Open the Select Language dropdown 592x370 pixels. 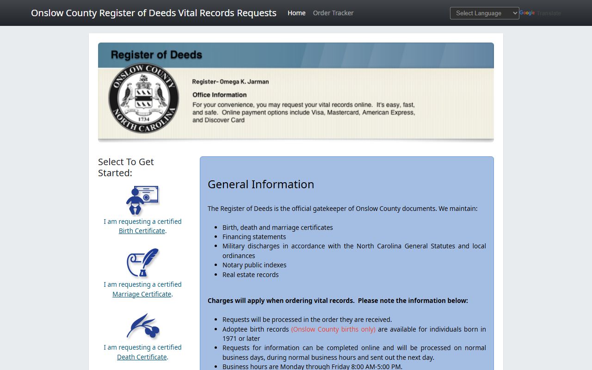485,13
